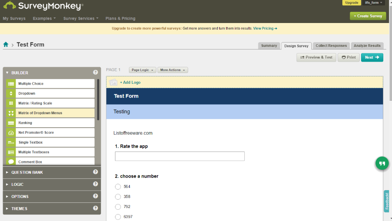The image size is (392, 221).
Task: Collapse the Builder panel
Action: click(x=7, y=73)
